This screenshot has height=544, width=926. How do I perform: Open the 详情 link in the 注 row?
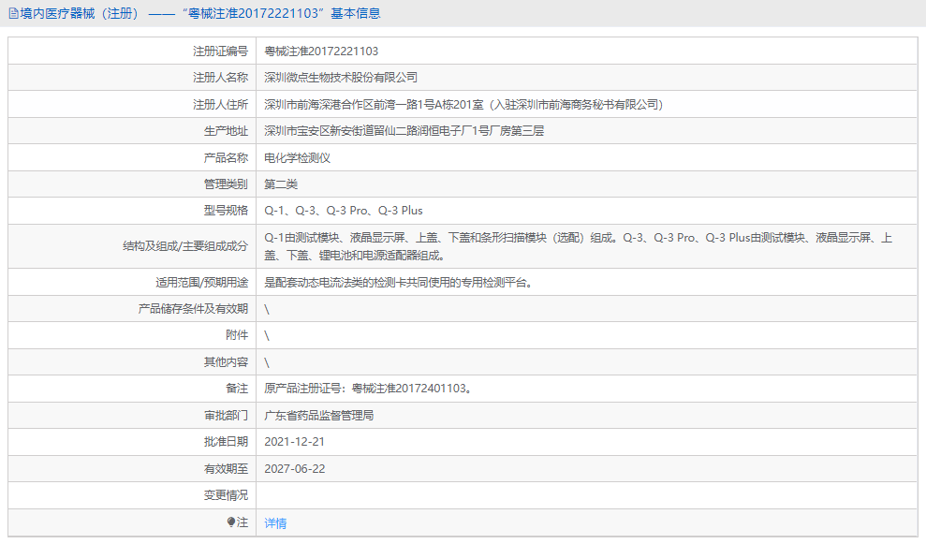[275, 523]
